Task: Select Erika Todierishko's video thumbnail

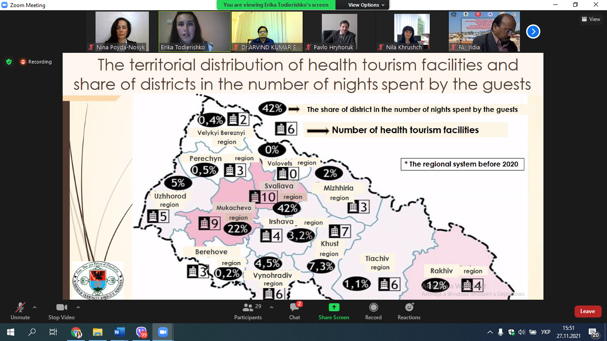Action: [x=195, y=31]
